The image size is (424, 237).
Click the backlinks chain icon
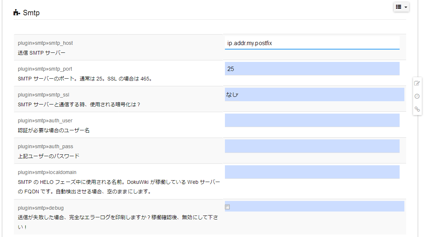click(417, 109)
